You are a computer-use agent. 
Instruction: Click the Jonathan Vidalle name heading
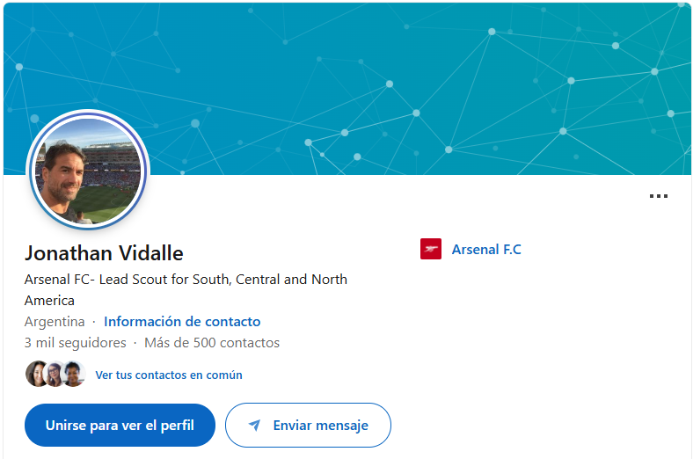click(104, 253)
